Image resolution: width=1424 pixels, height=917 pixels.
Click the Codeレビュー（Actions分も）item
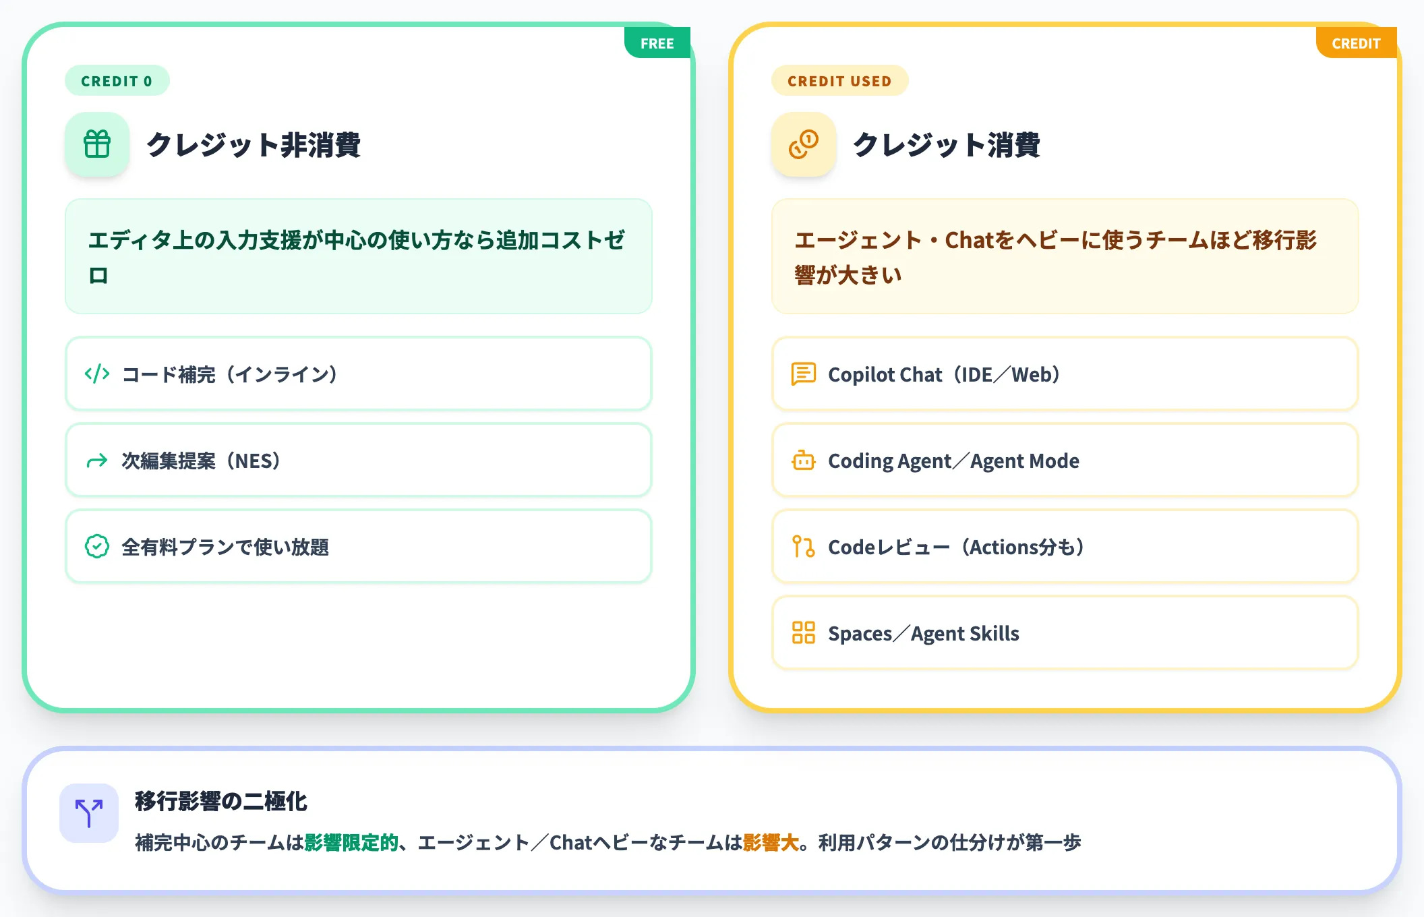coord(1065,548)
